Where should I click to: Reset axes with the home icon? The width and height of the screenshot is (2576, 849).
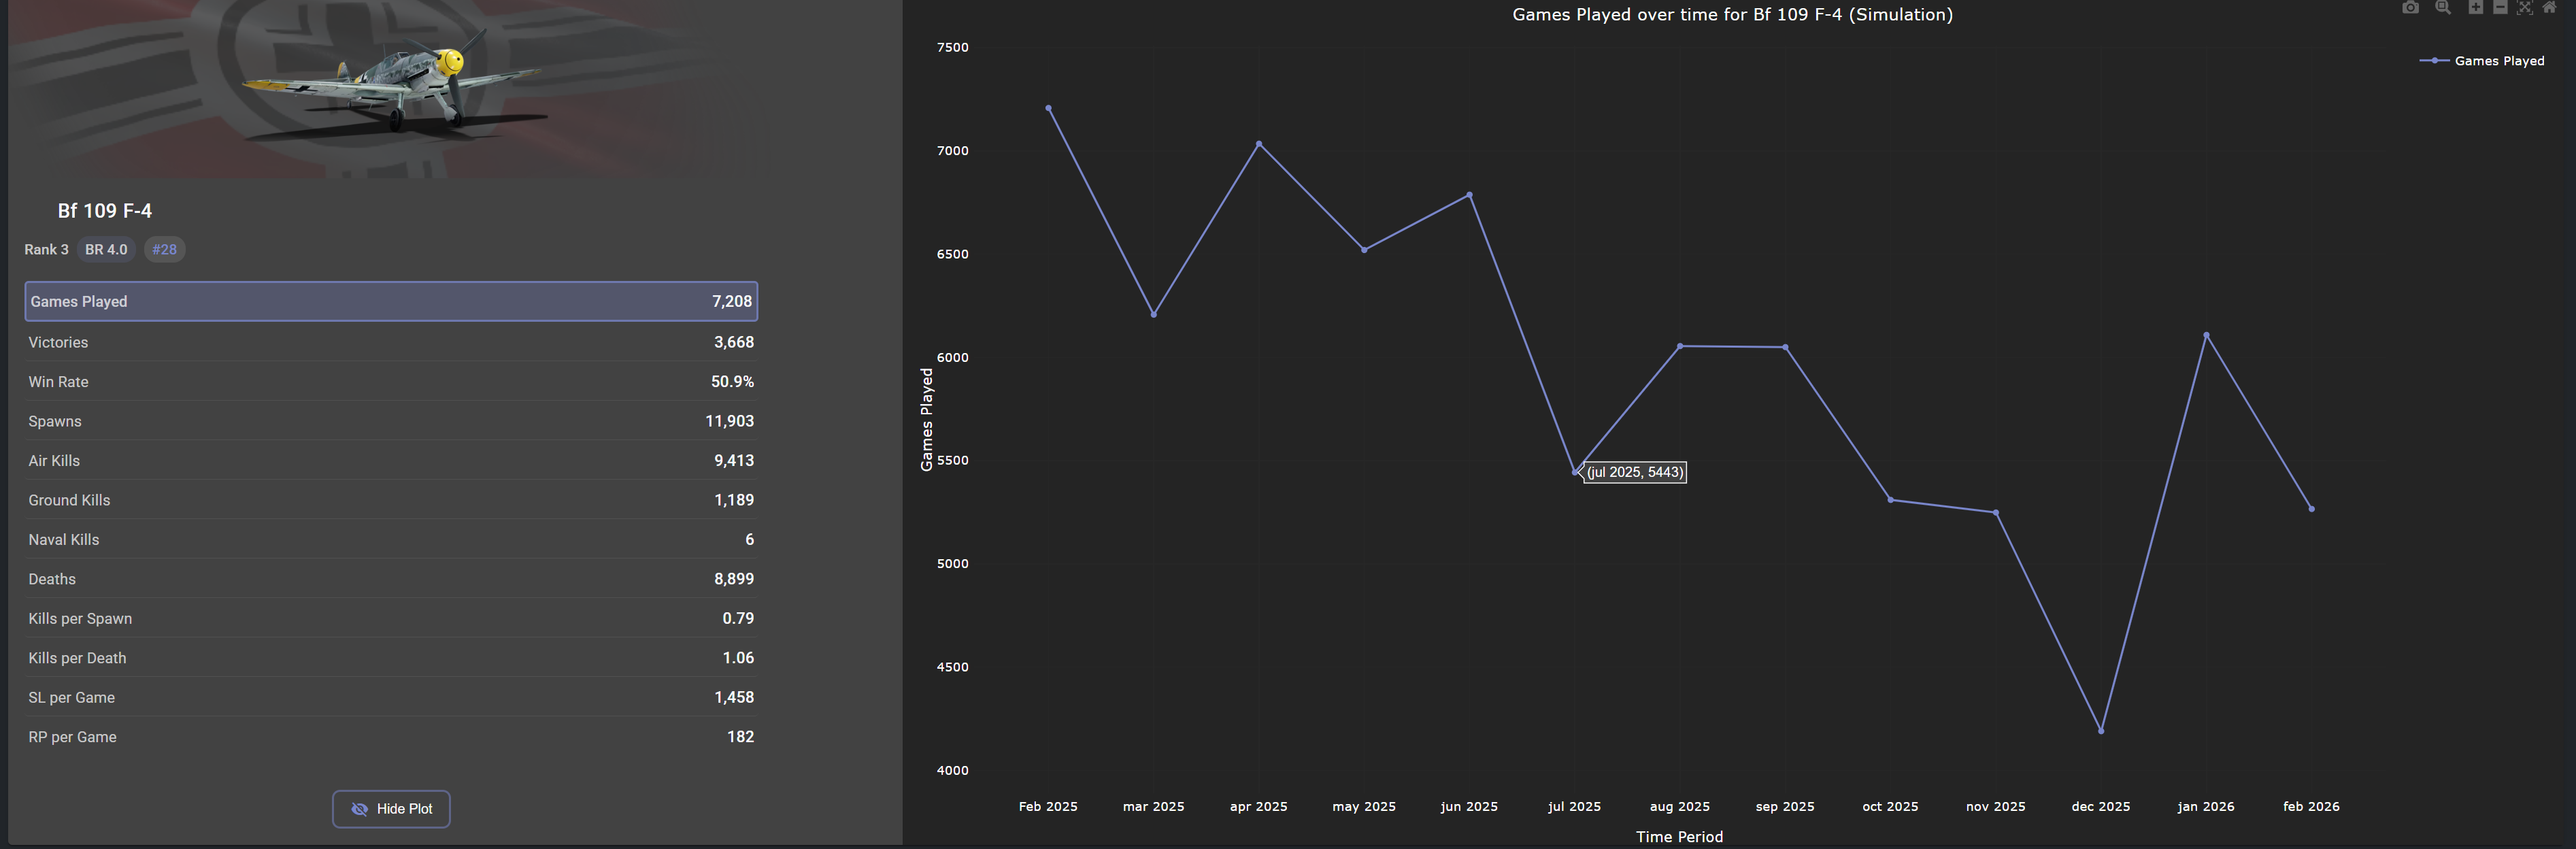2549,8
